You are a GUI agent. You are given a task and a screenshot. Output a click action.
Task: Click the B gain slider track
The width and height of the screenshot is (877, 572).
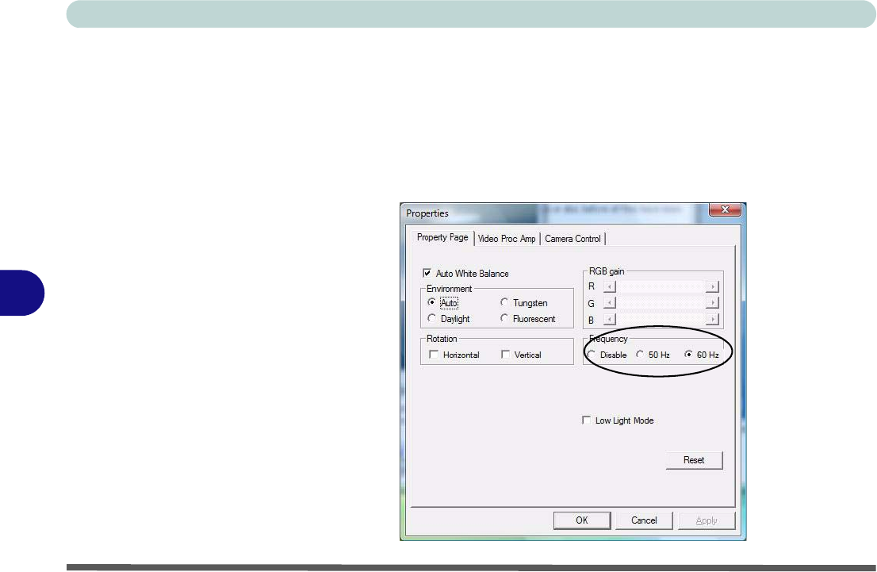[x=661, y=320]
